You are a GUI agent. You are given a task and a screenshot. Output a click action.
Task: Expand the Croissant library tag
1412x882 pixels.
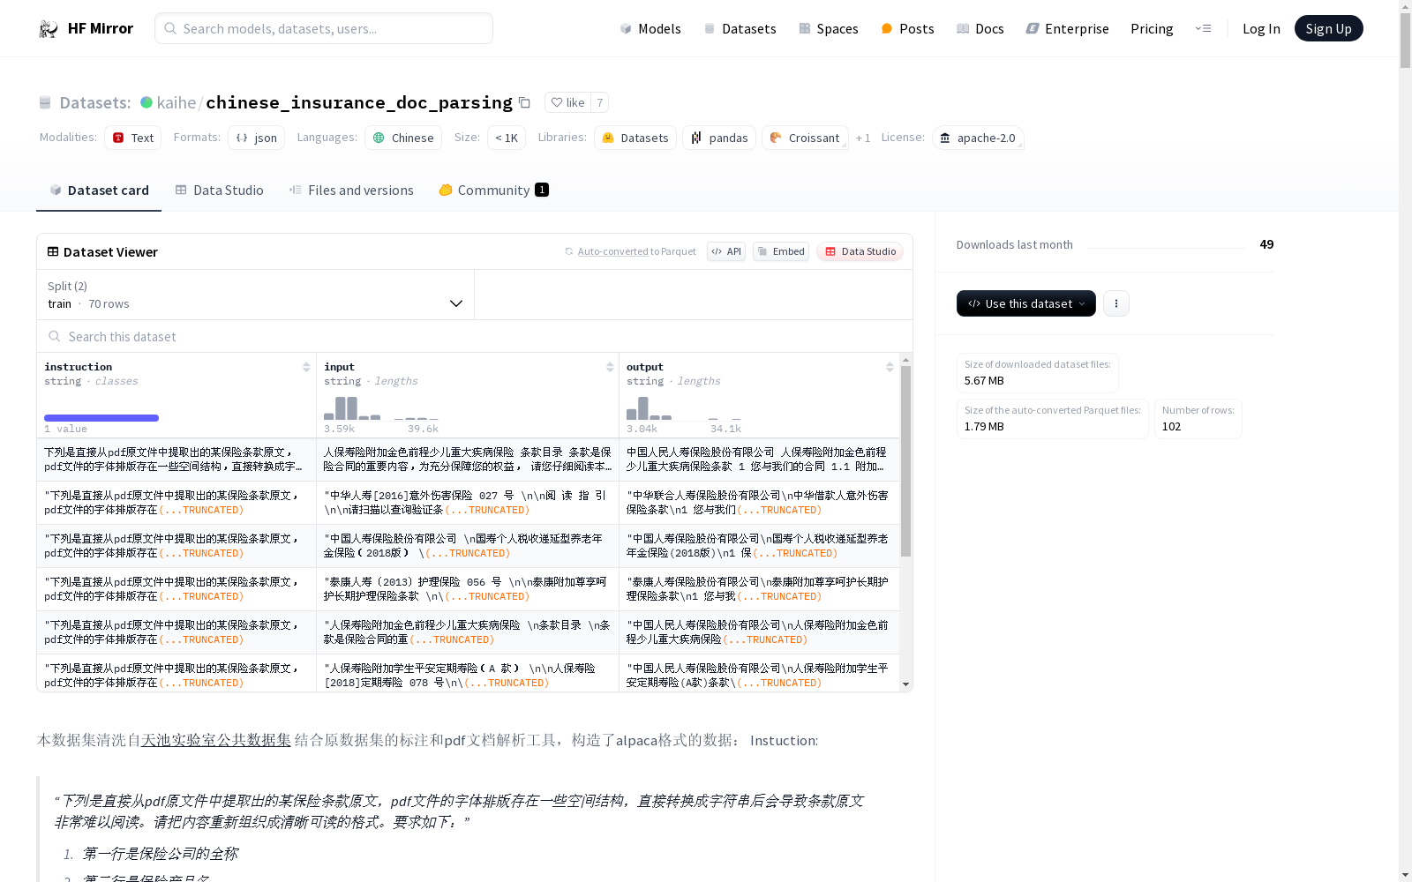805,138
